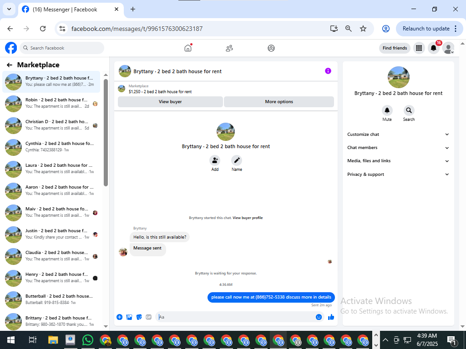This screenshot has height=349, width=466.
Task: Open the account profile avatar menu
Action: pos(448,48)
